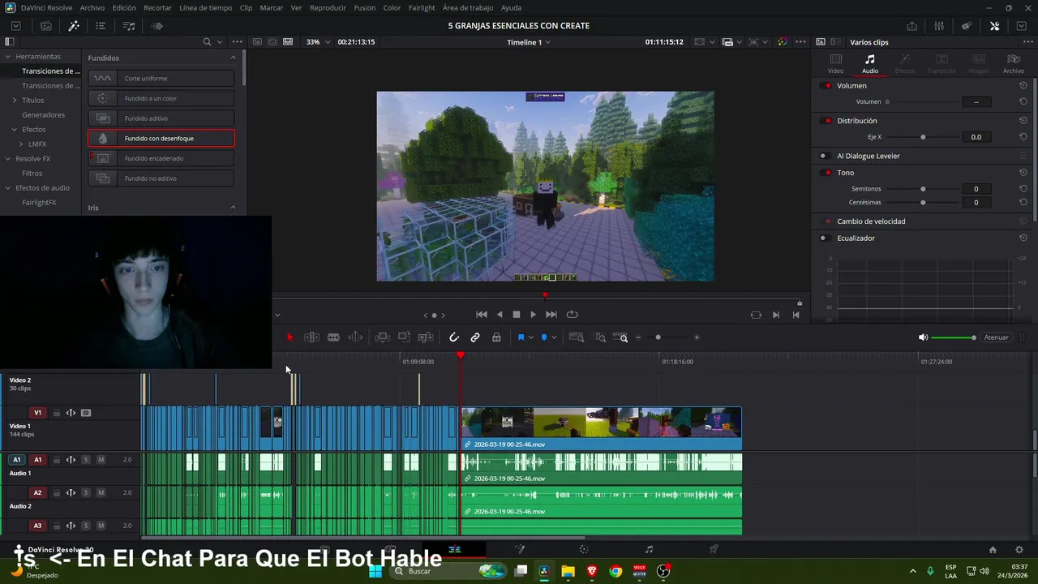This screenshot has width=1038, height=584.
Task: Select the Fundido encadenado transition
Action: [161, 158]
